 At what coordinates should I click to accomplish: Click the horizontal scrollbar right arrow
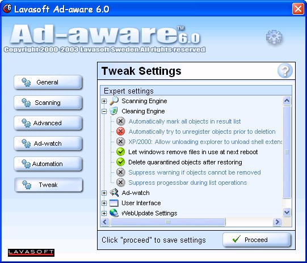pos(277,222)
